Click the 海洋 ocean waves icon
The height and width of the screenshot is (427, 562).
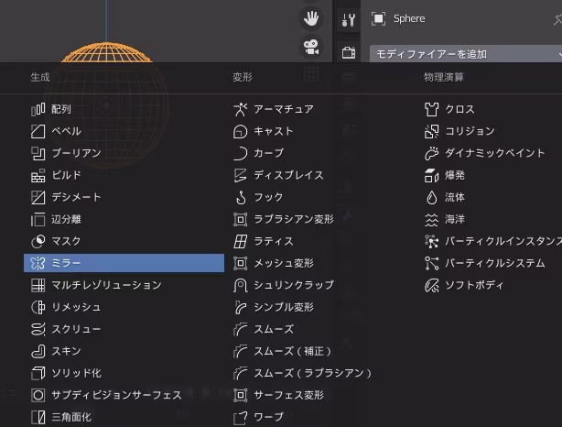click(431, 220)
